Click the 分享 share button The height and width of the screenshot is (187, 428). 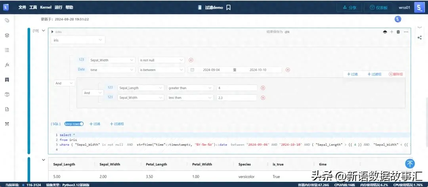coord(350,8)
